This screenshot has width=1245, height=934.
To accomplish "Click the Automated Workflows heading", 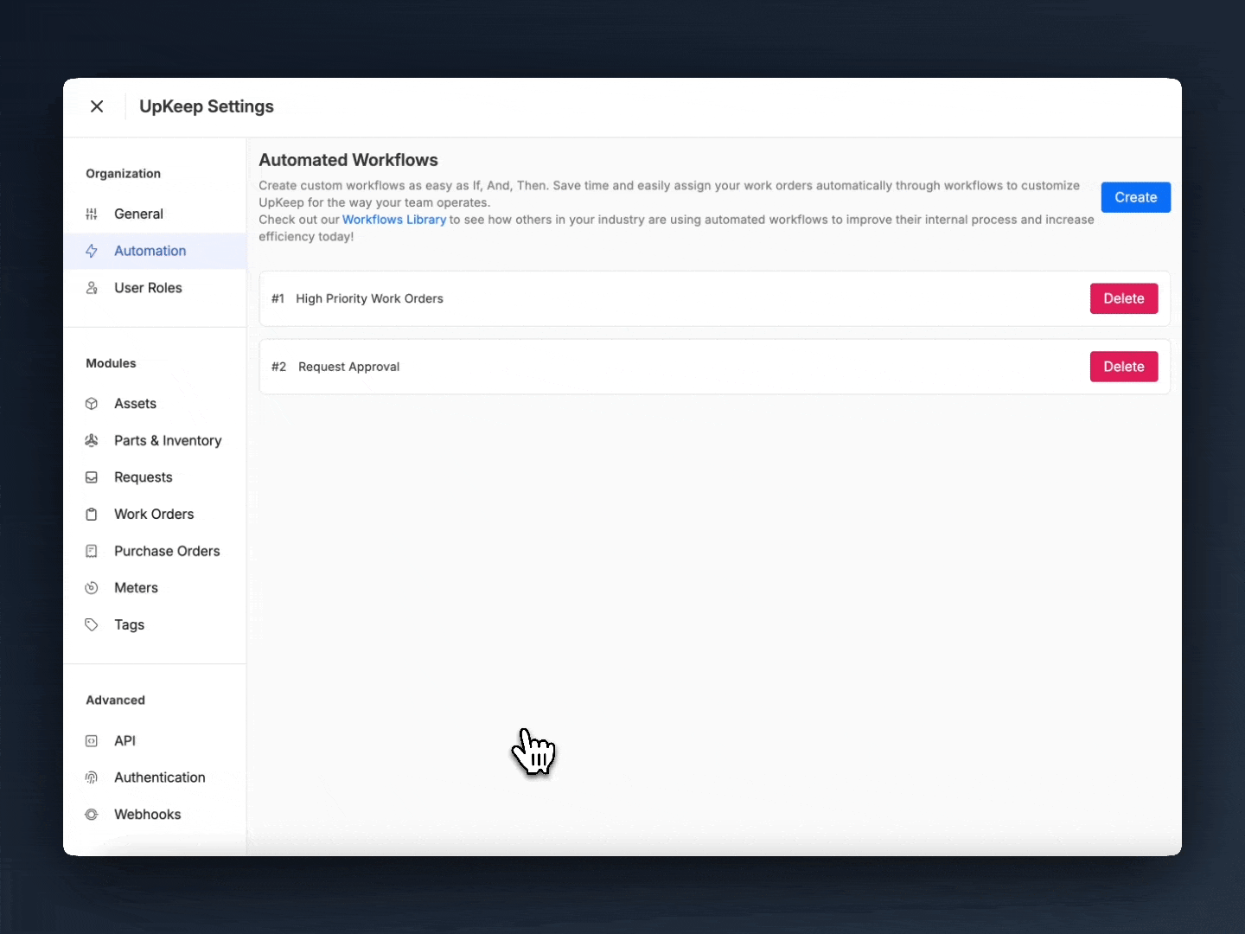I will click(x=348, y=160).
